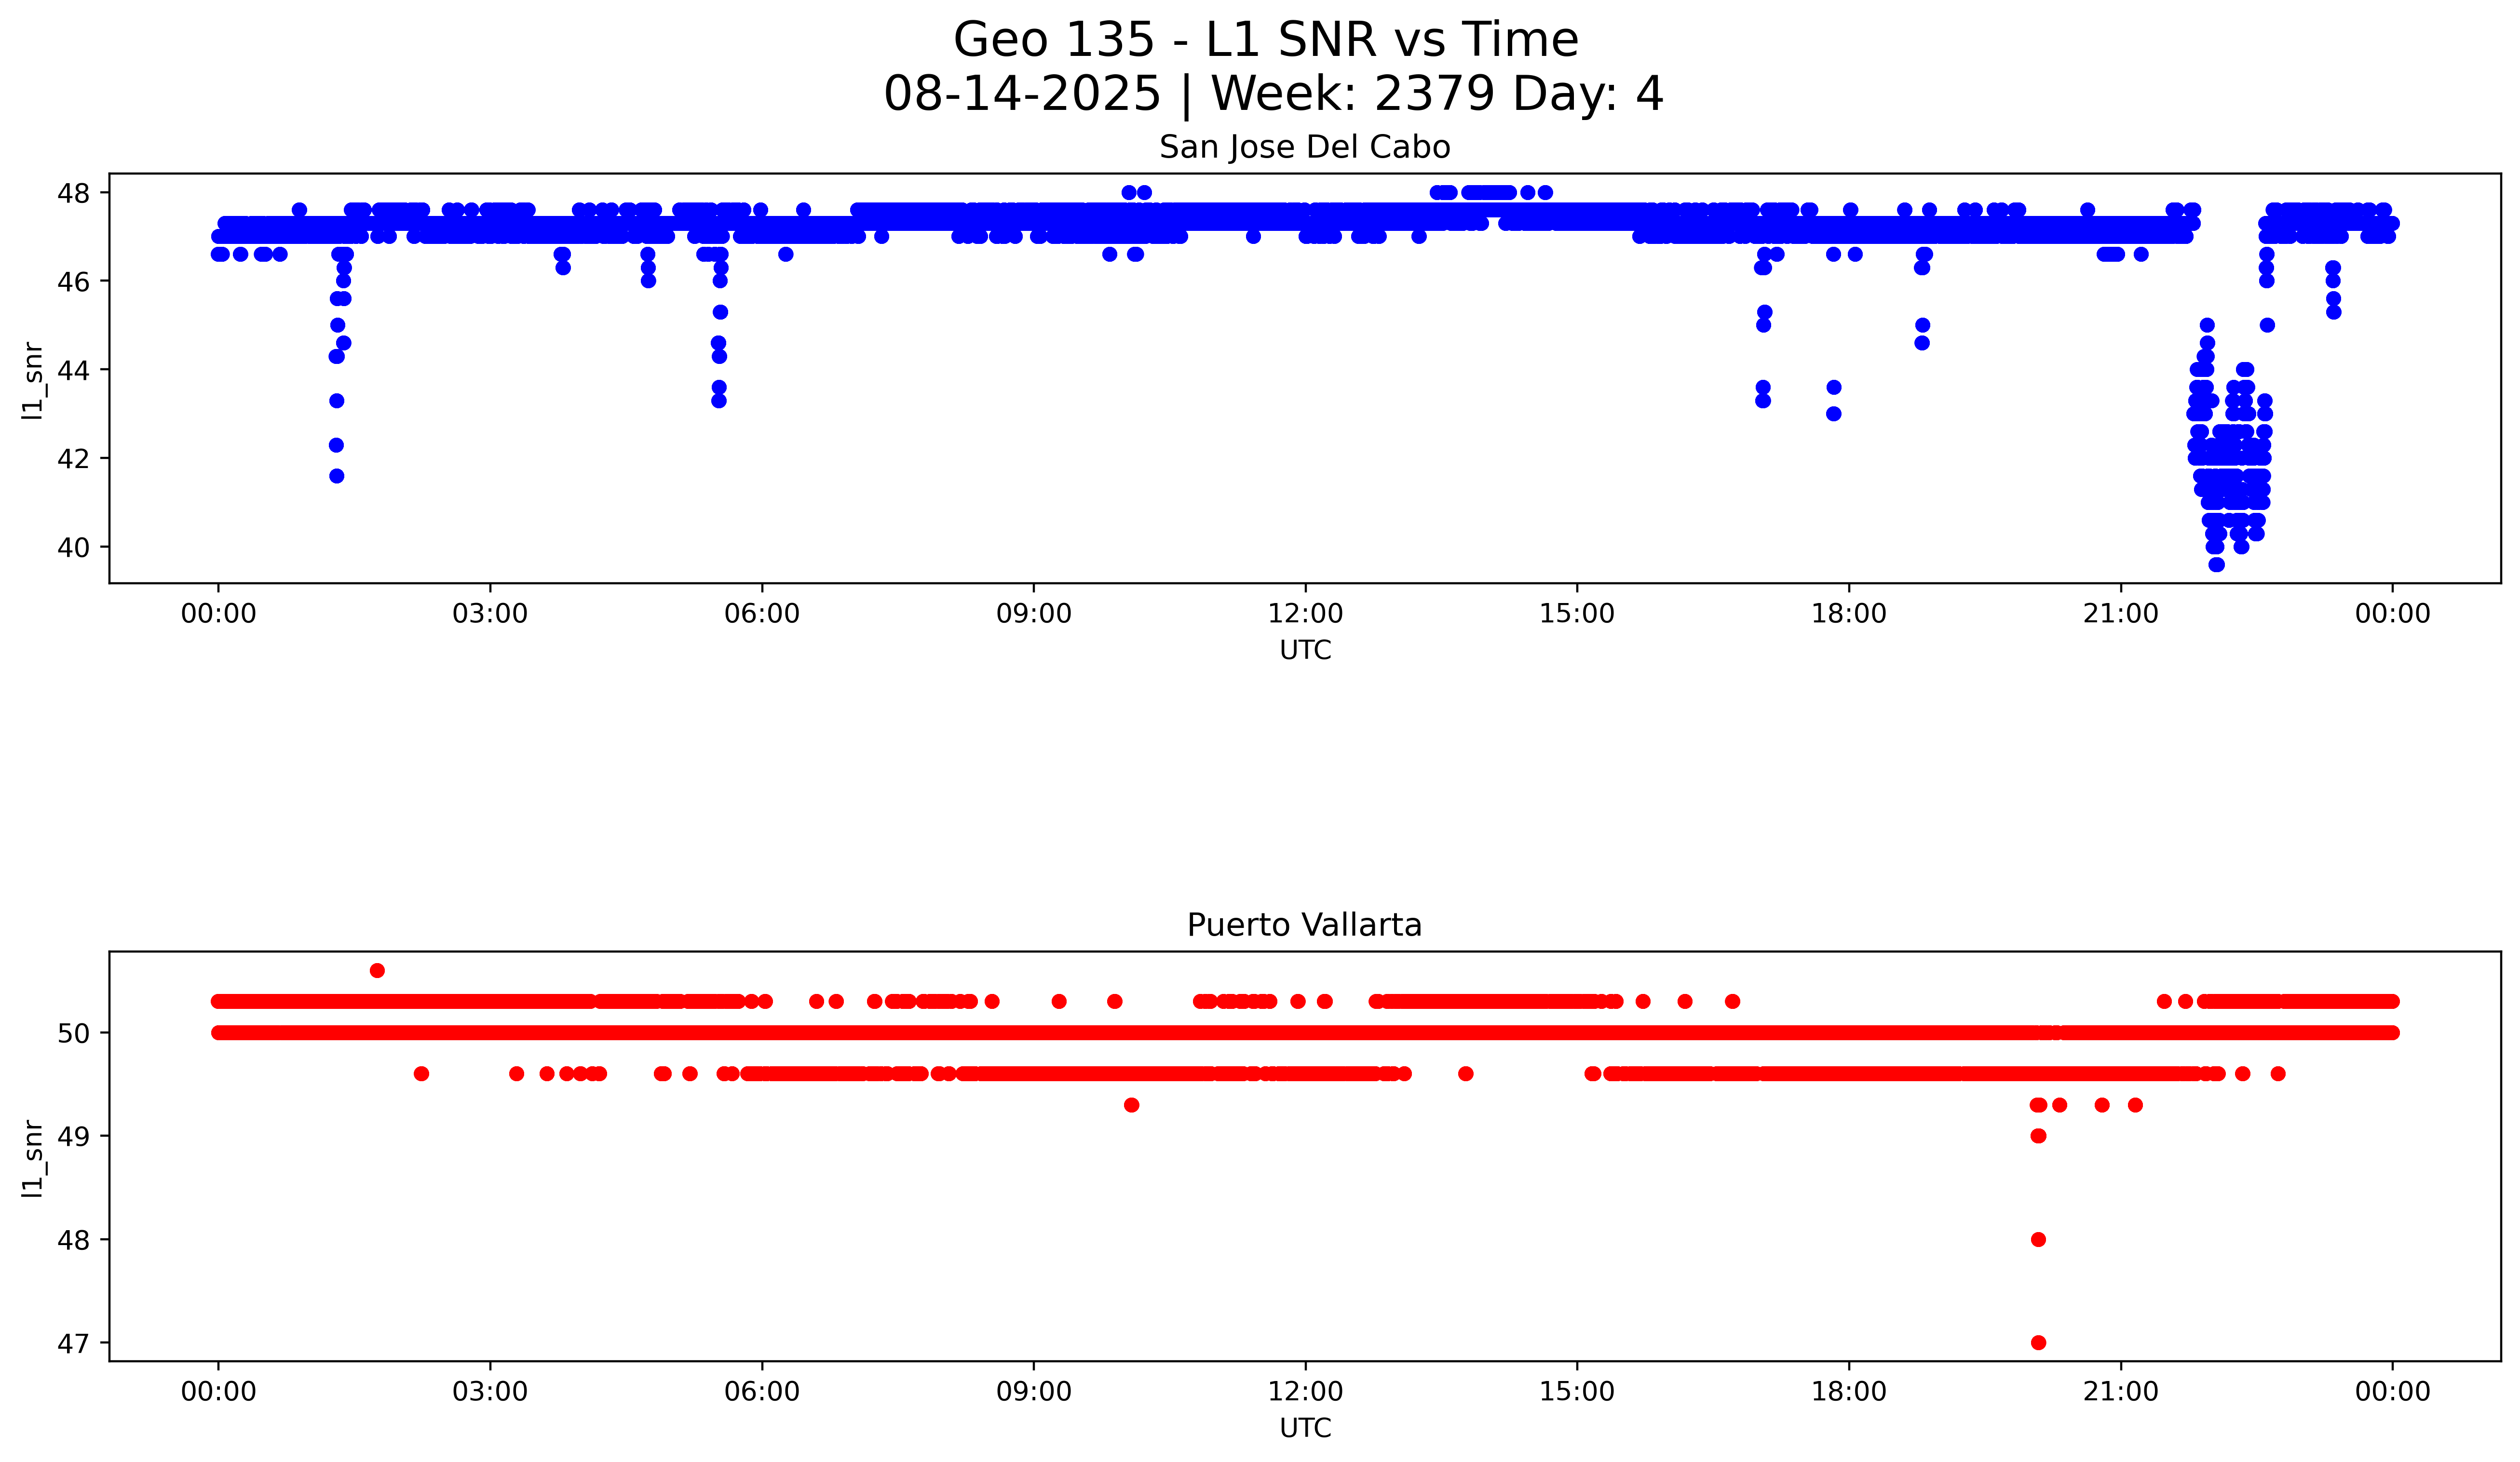Click the top chart's 12:00 x-axis tick label
The width and height of the screenshot is (2520, 1462).
pos(1305,615)
